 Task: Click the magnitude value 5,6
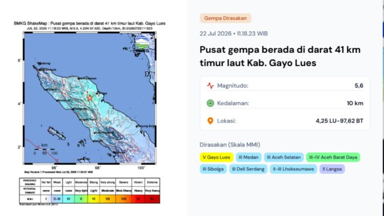tap(359, 85)
